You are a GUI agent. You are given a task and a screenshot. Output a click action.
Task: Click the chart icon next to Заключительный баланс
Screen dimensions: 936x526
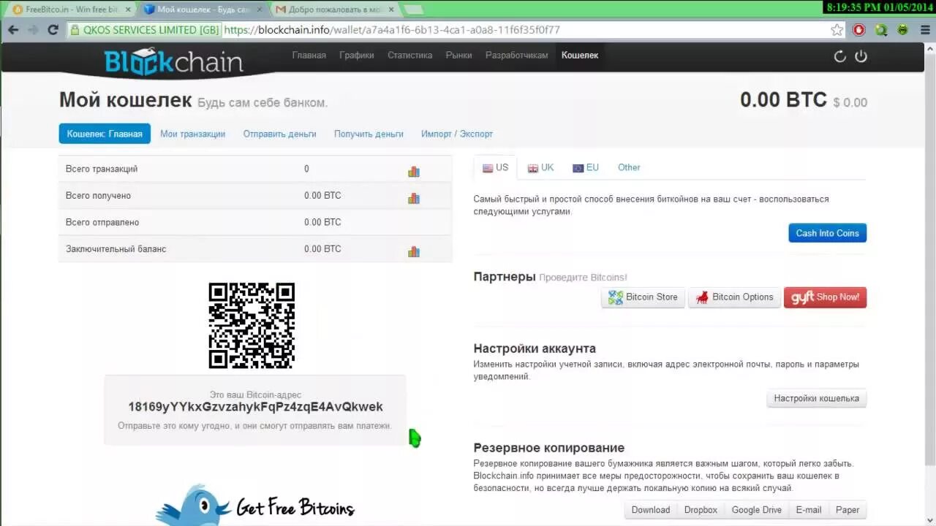pyautogui.click(x=414, y=251)
